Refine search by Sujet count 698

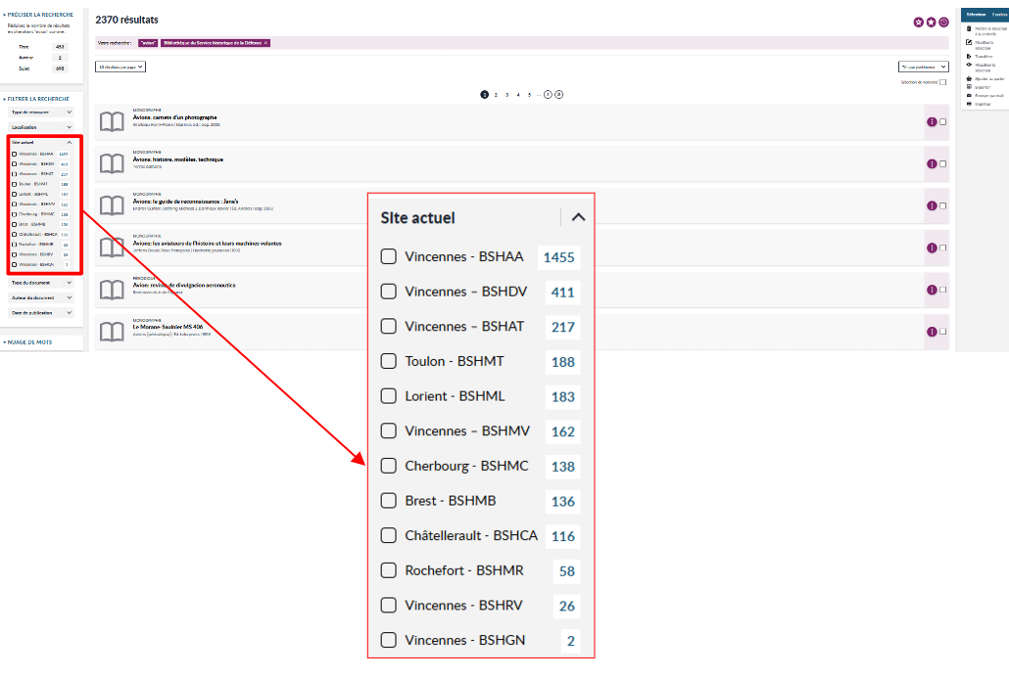point(60,68)
